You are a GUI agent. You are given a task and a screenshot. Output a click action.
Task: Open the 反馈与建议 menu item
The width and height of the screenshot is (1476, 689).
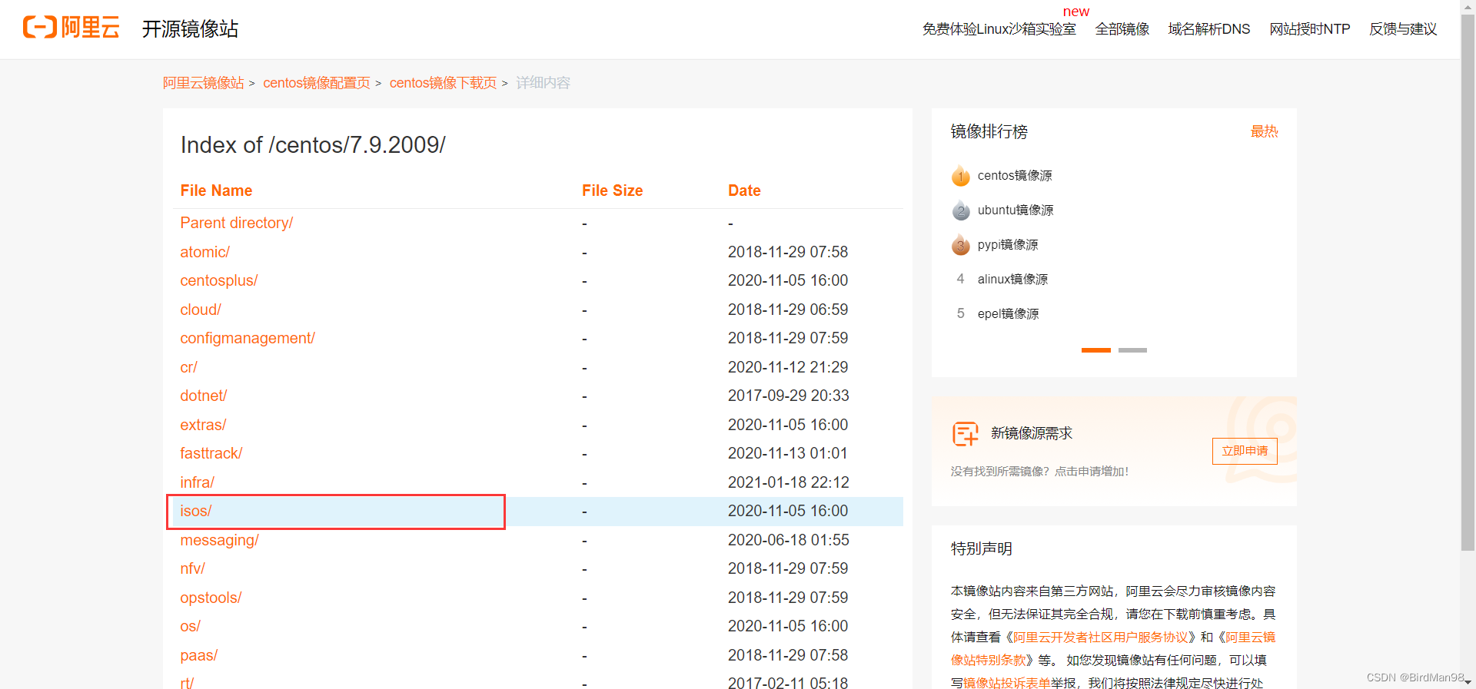(1403, 29)
